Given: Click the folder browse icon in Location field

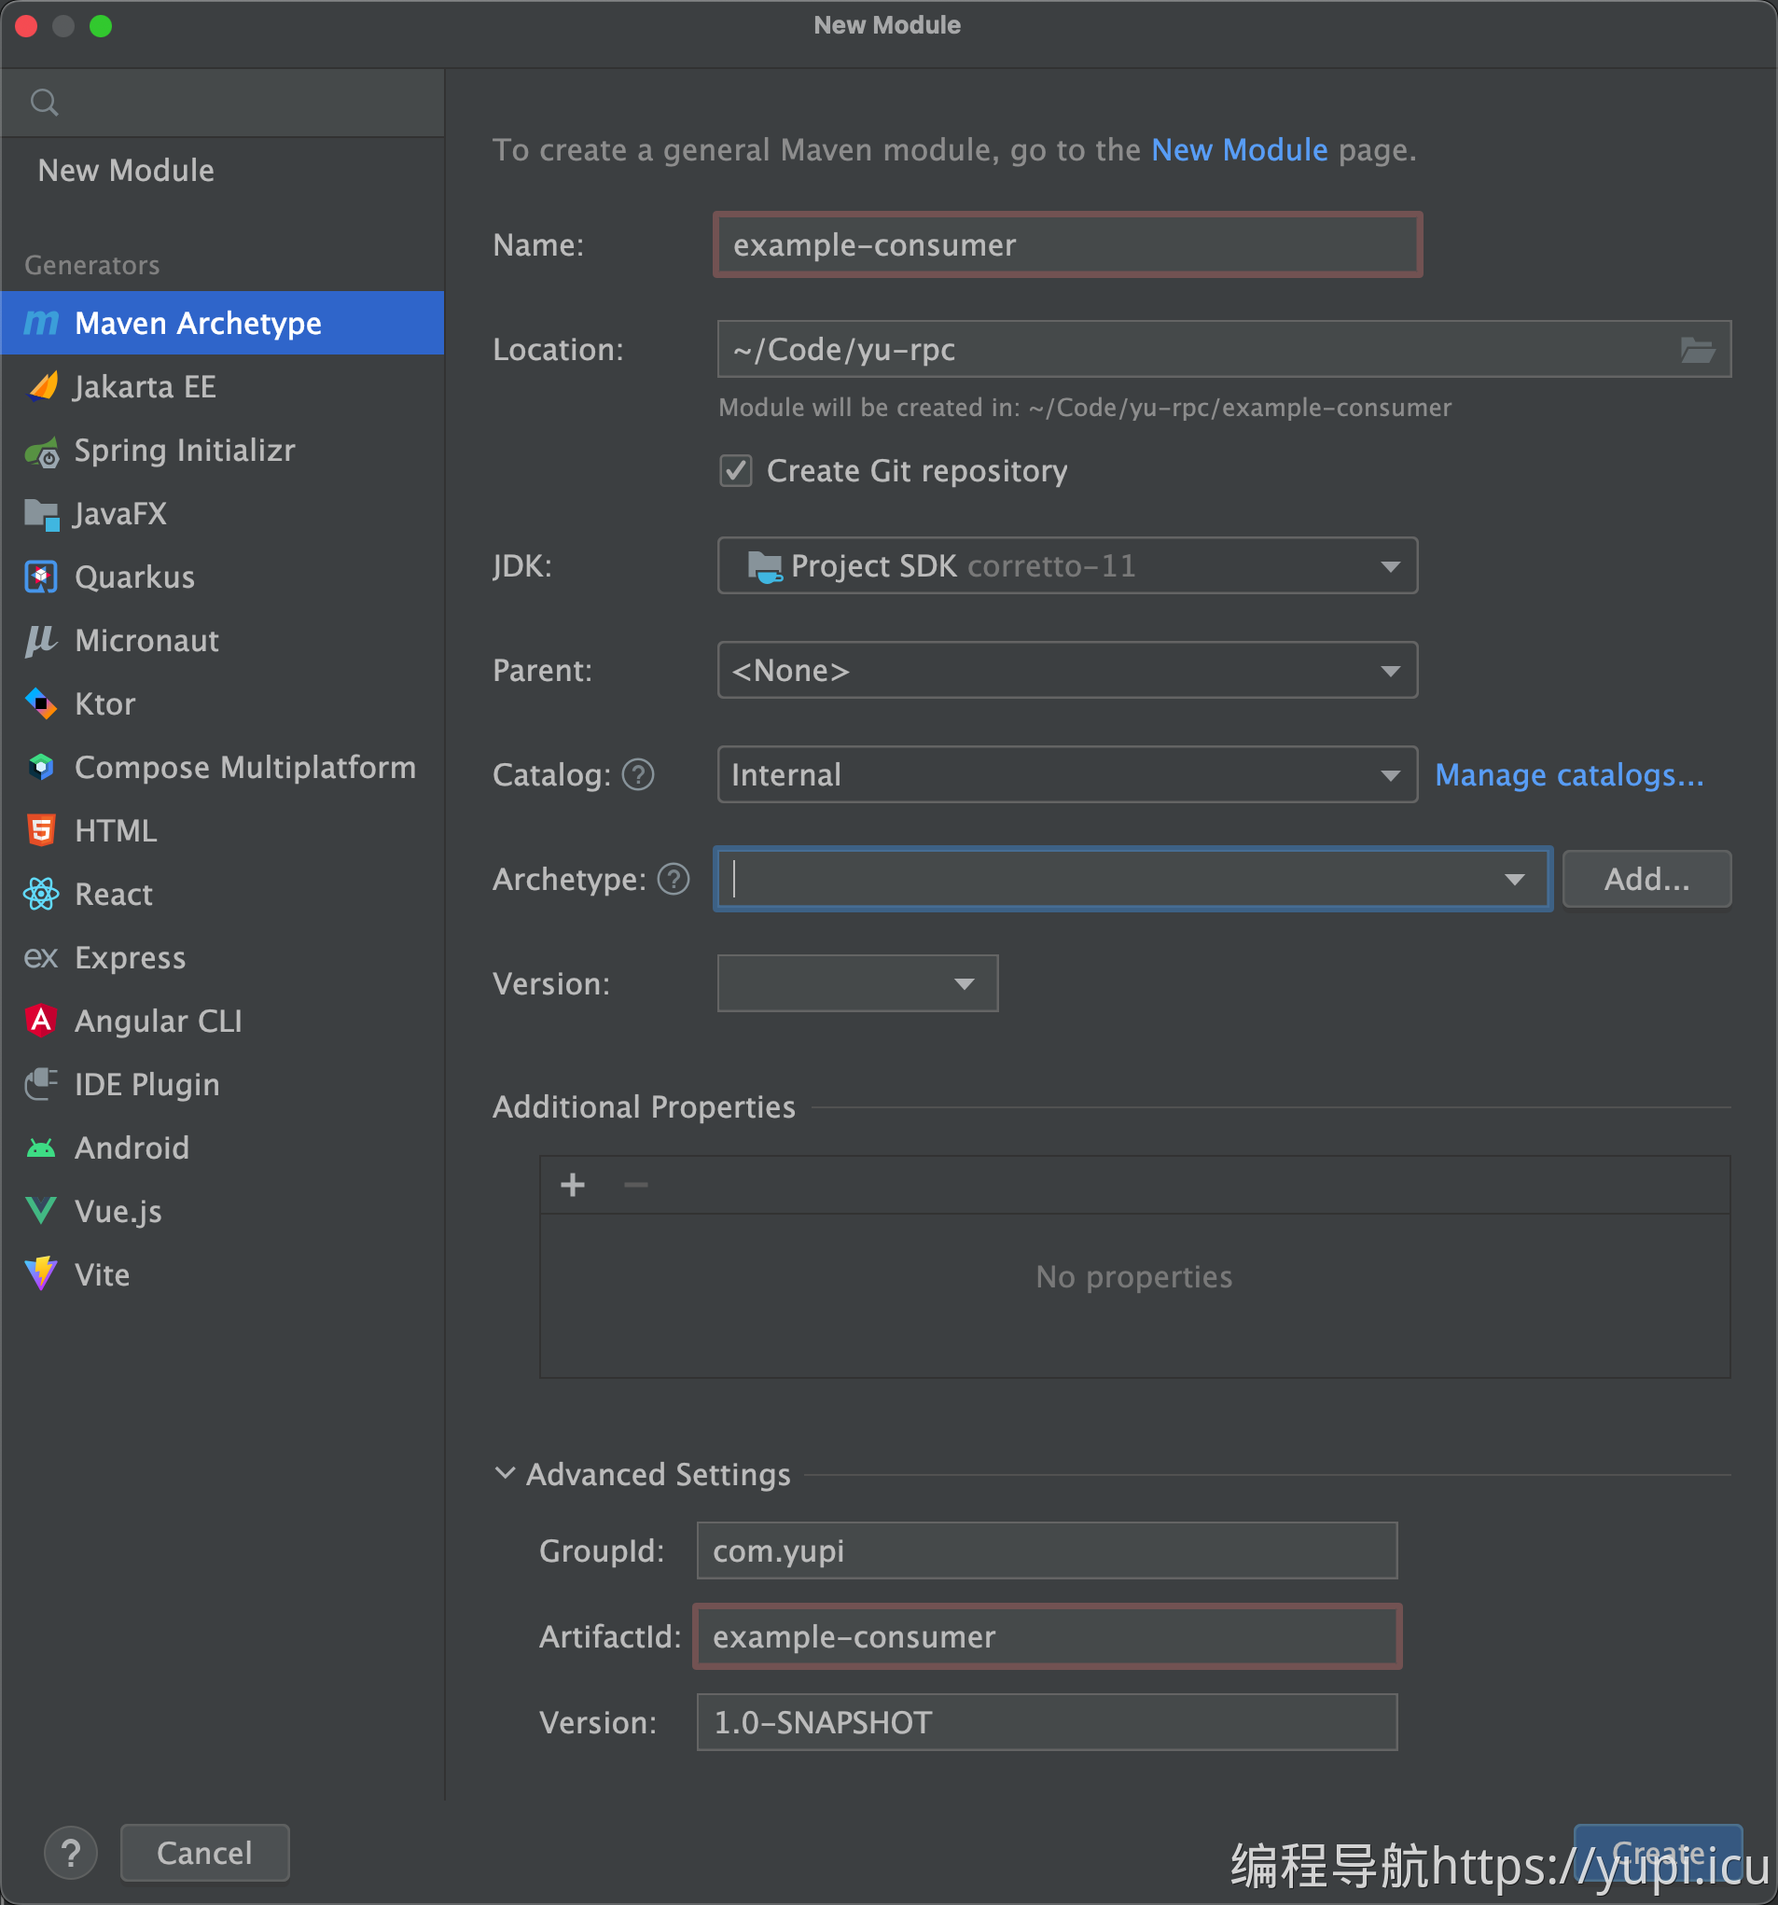Looking at the screenshot, I should tap(1697, 350).
